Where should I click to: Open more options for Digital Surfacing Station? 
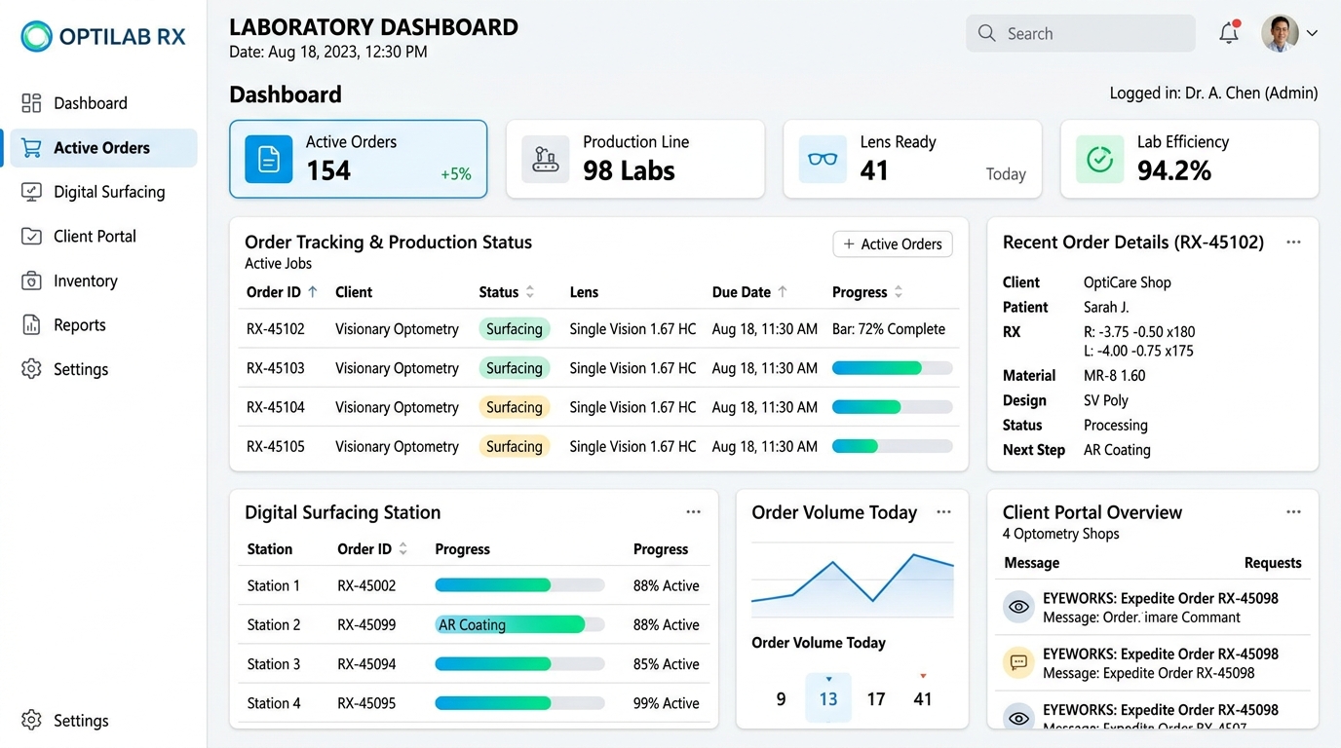tap(693, 512)
